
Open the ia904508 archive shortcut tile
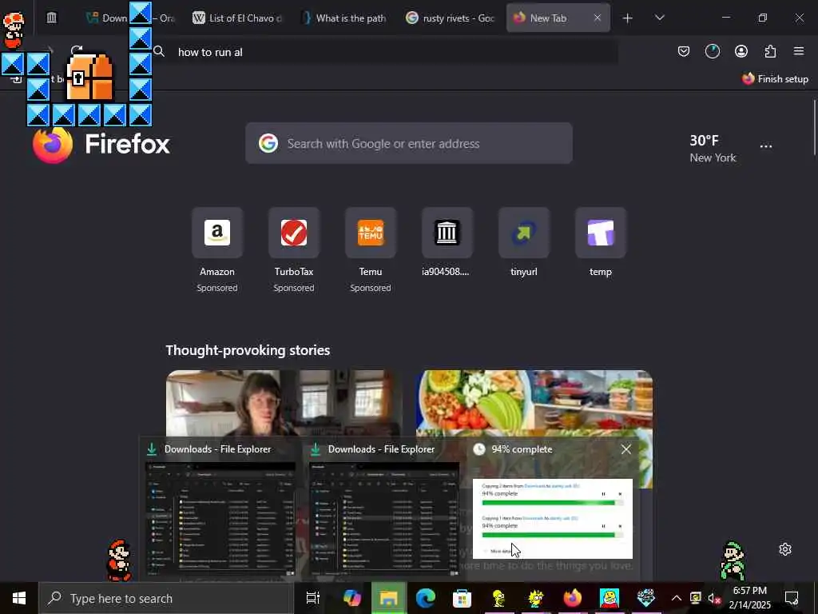tap(447, 233)
